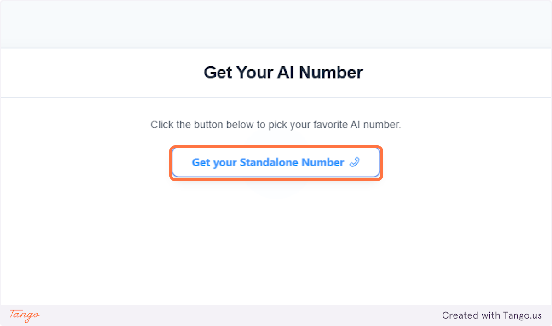The width and height of the screenshot is (552, 326).
Task: Tap the telephone symbol next to button text
Action: 353,162
